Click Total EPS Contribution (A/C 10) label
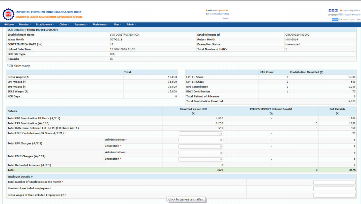 pyautogui.click(x=29, y=123)
